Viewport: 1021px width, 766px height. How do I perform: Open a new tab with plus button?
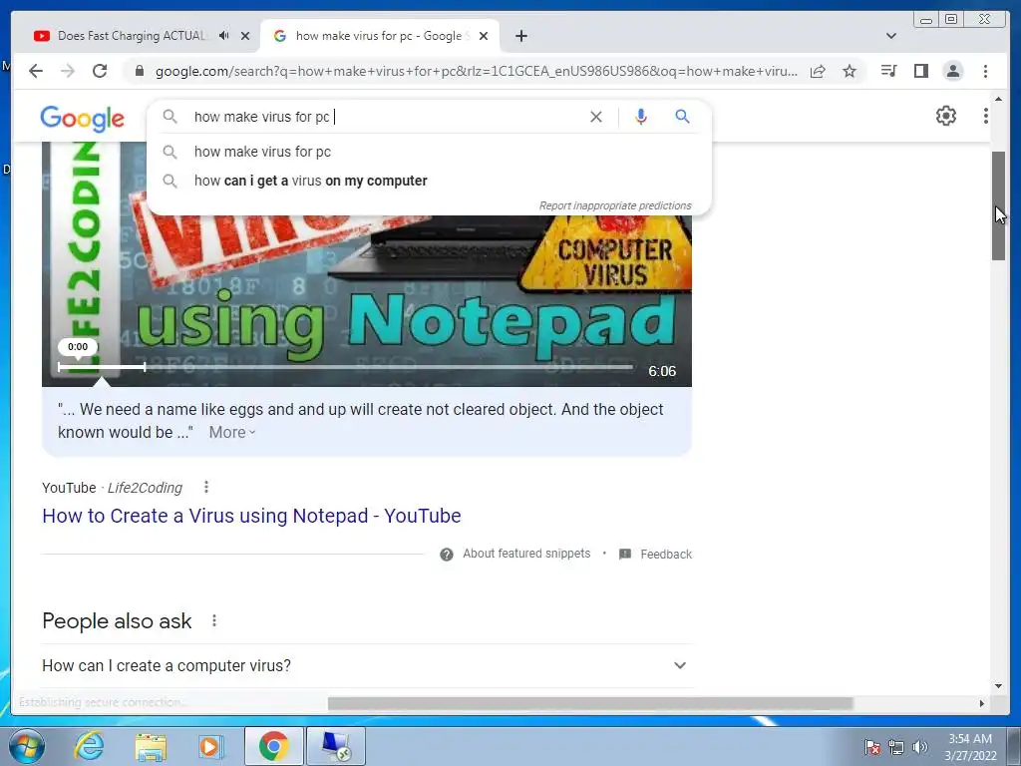click(520, 36)
